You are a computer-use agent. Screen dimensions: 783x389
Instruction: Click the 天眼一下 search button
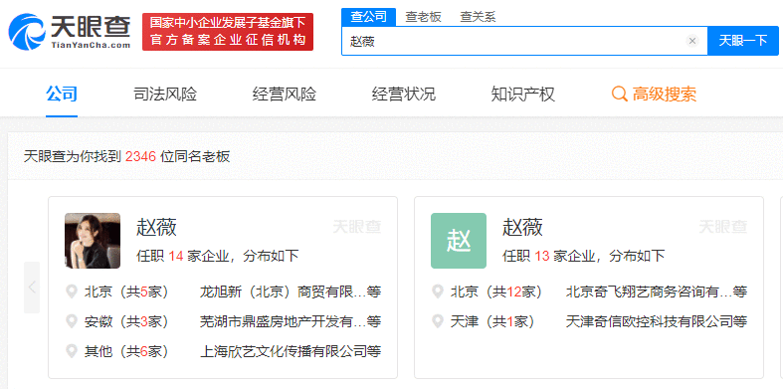point(742,41)
